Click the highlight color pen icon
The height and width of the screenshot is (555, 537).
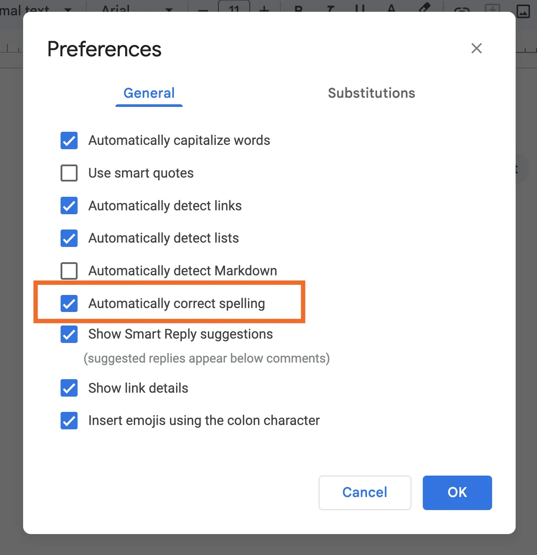coord(424,8)
